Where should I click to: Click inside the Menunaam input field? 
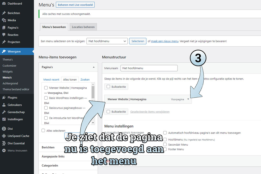tap(149, 68)
